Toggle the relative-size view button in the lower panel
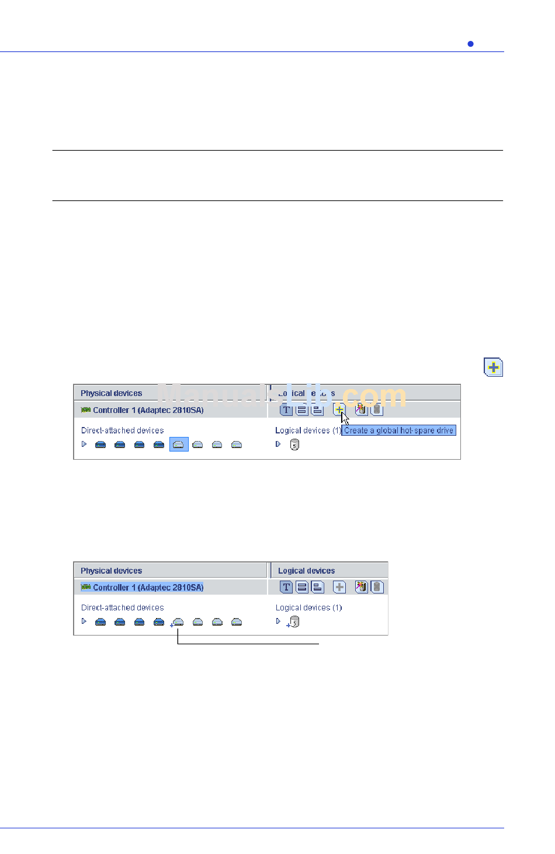Image resolution: width=555 pixels, height=854 pixels. pos(317,587)
